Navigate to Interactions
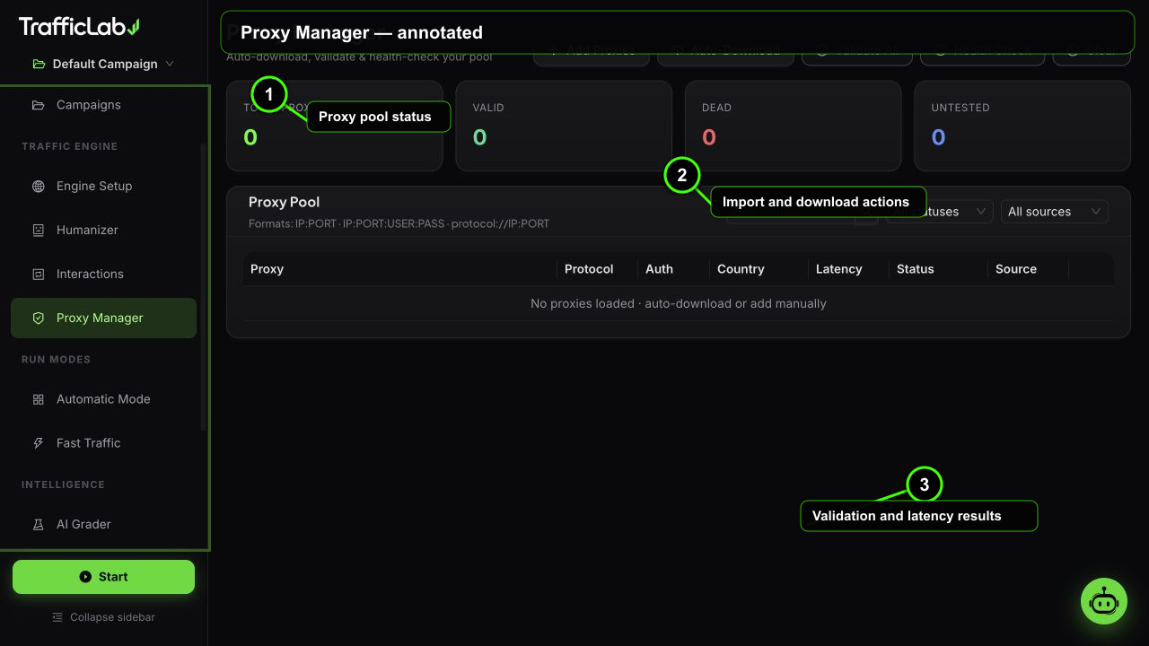This screenshot has width=1149, height=646. pyautogui.click(x=103, y=275)
